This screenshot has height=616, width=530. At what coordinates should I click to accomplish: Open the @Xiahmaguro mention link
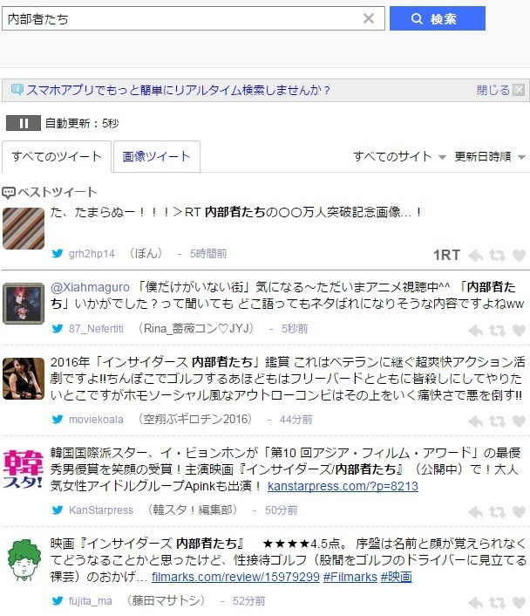[90, 287]
